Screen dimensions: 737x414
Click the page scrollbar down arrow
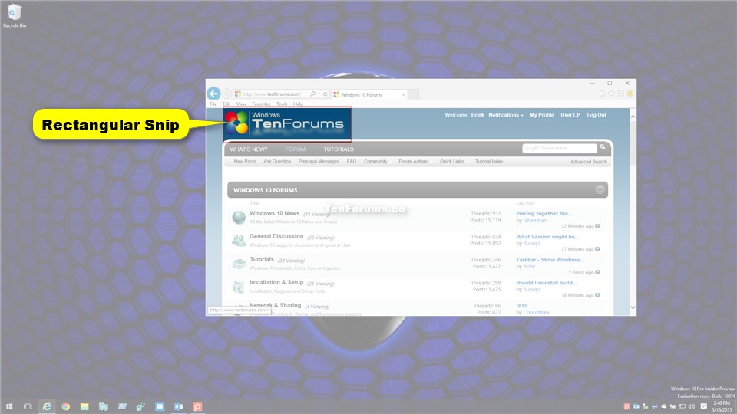tap(633, 307)
